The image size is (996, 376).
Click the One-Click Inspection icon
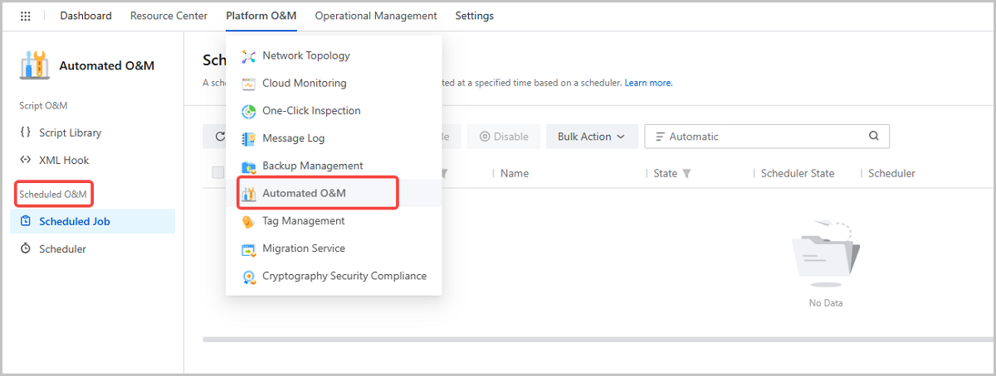248,111
